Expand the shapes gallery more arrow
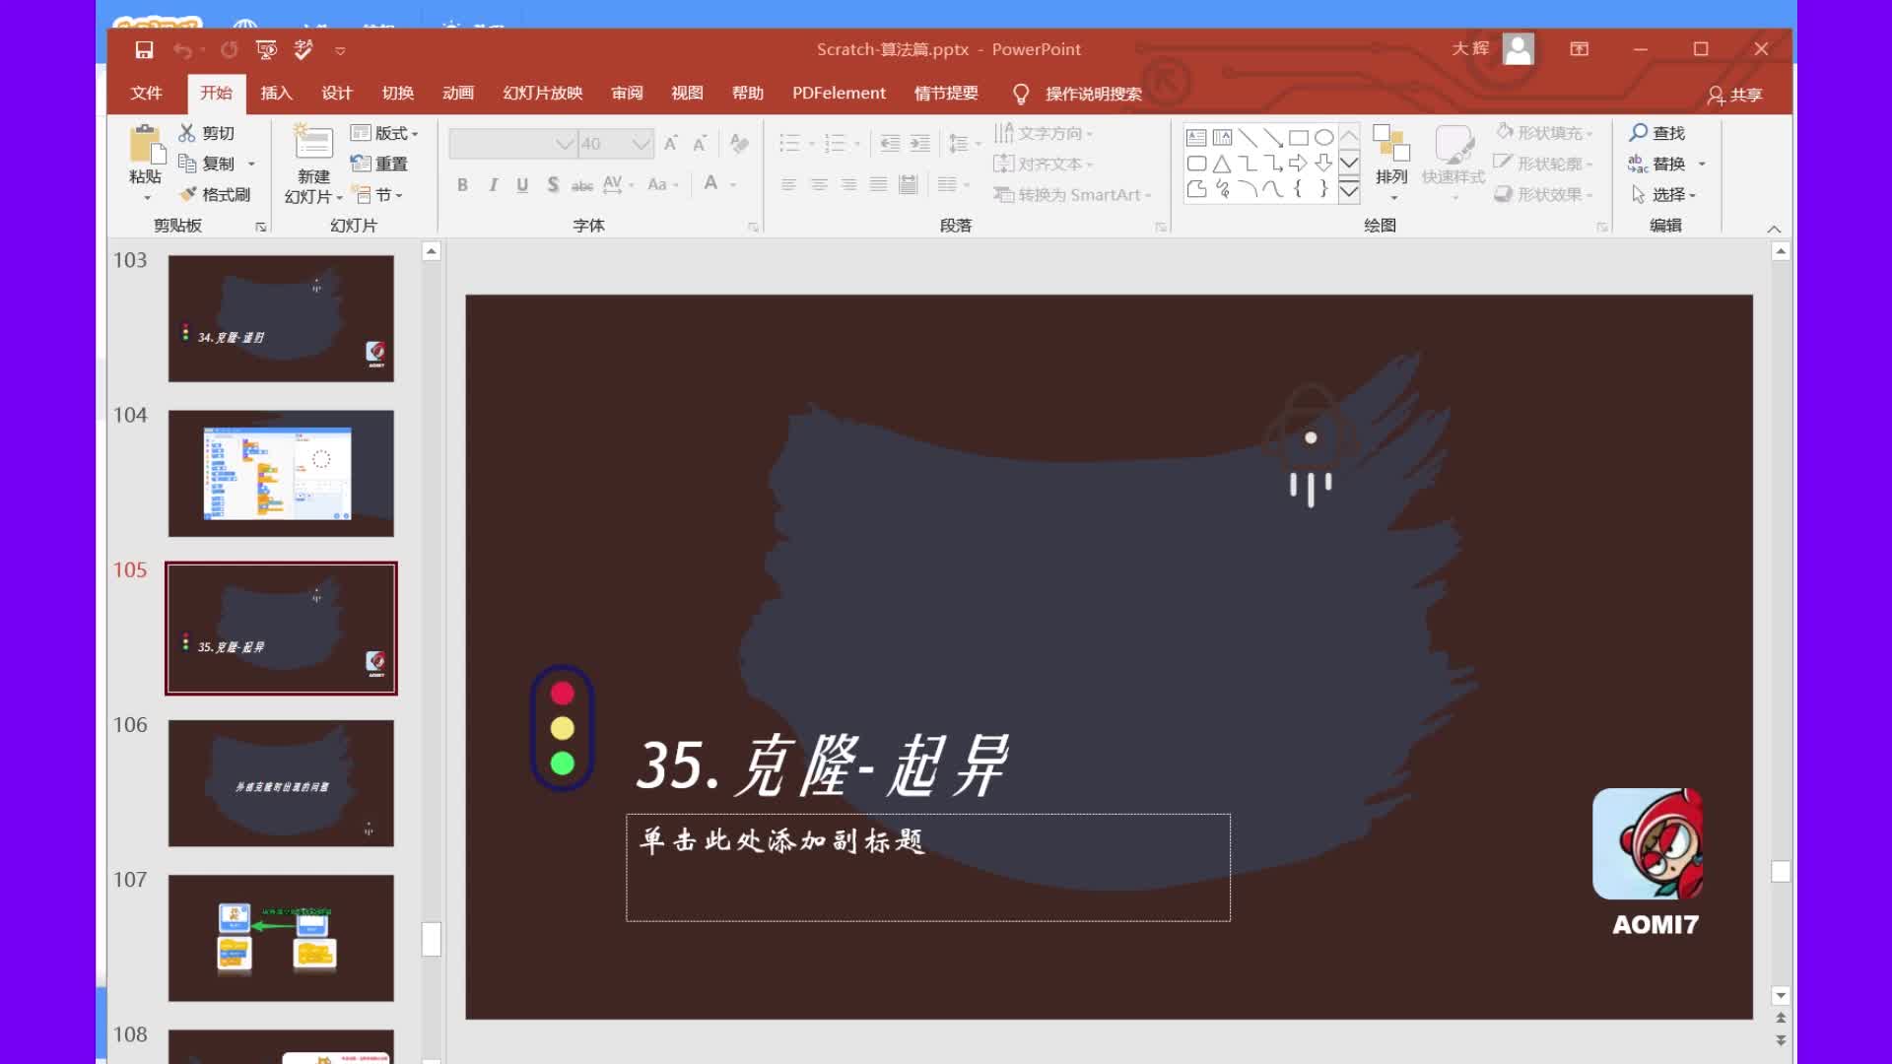The height and width of the screenshot is (1064, 1892). pyautogui.click(x=1349, y=191)
